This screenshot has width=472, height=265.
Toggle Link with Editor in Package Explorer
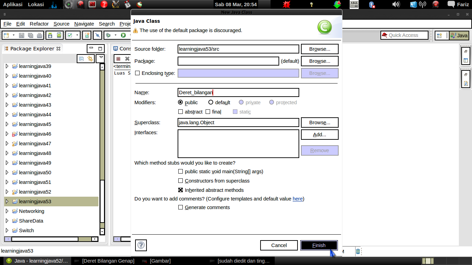(x=90, y=59)
